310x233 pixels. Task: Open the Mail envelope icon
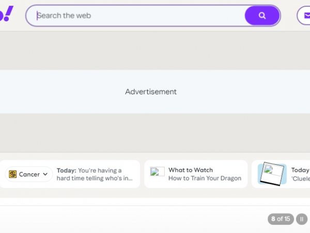pyautogui.click(x=306, y=16)
